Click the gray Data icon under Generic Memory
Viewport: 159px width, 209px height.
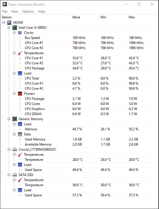(20, 134)
